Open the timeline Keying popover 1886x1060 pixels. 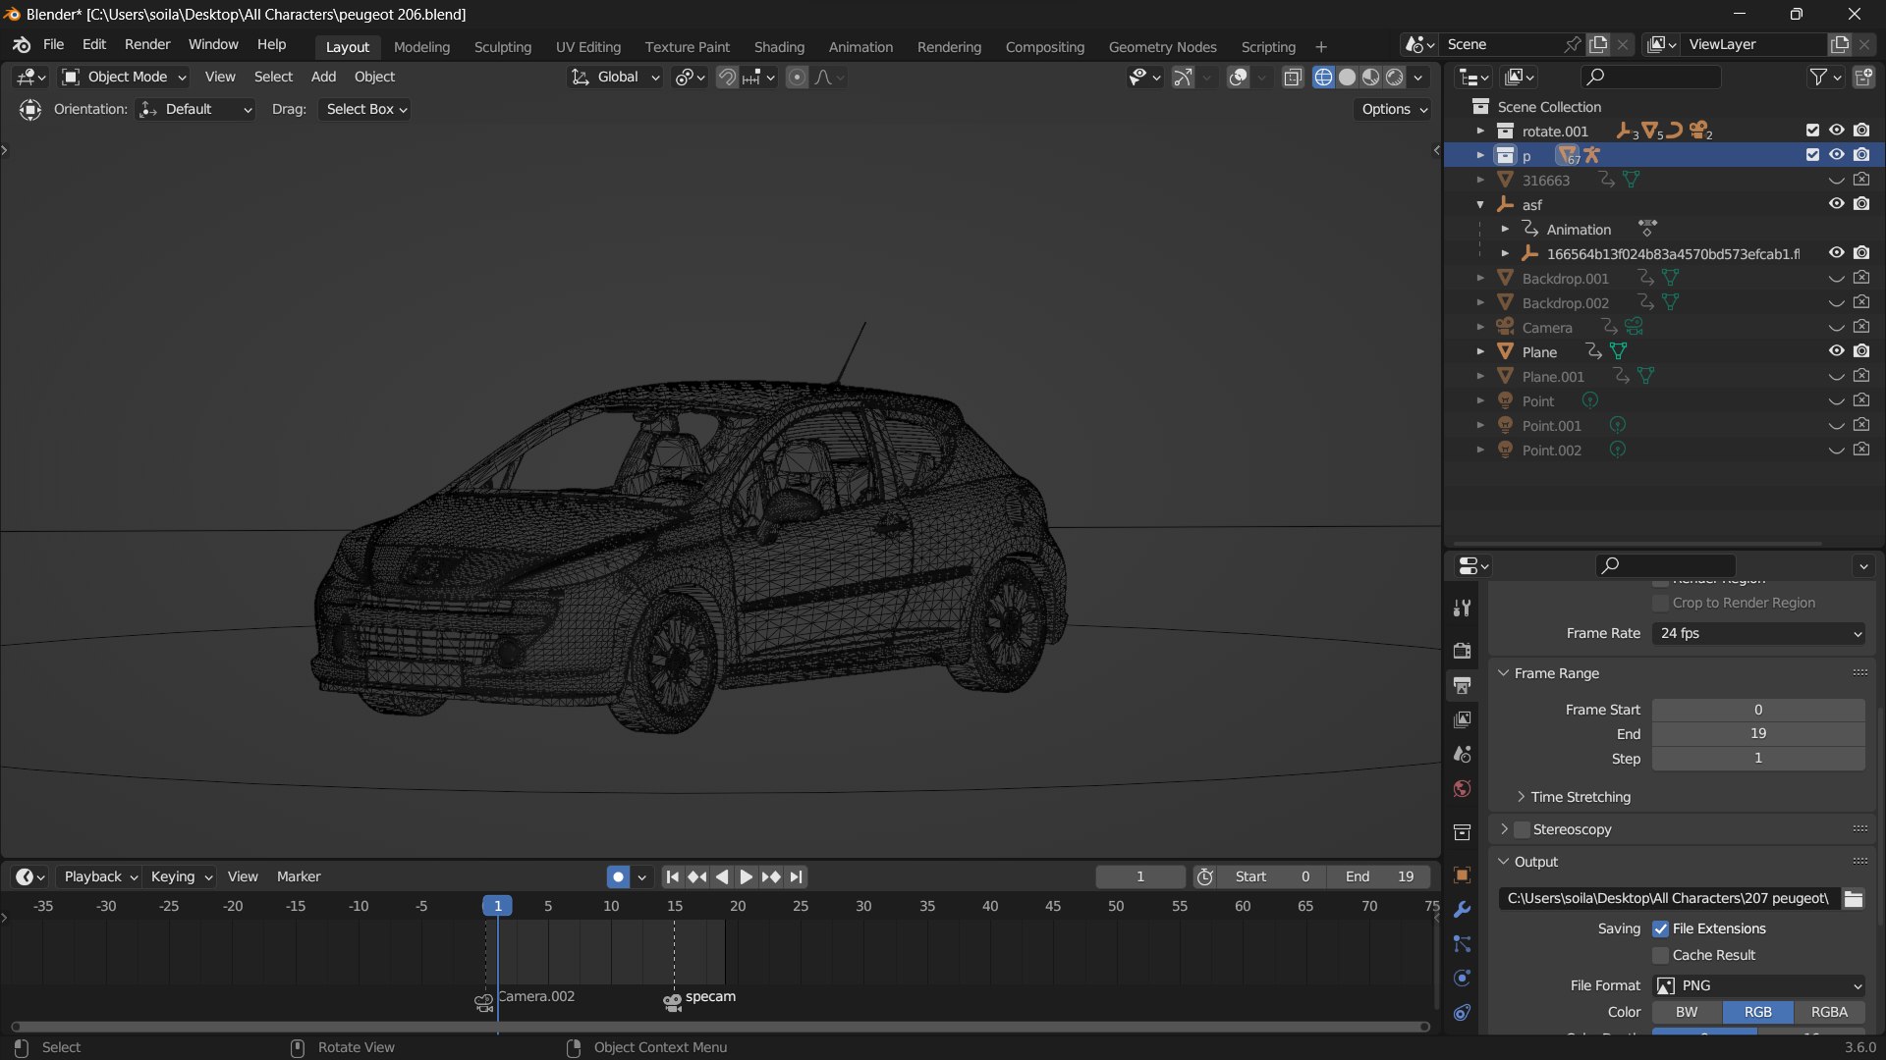click(181, 876)
